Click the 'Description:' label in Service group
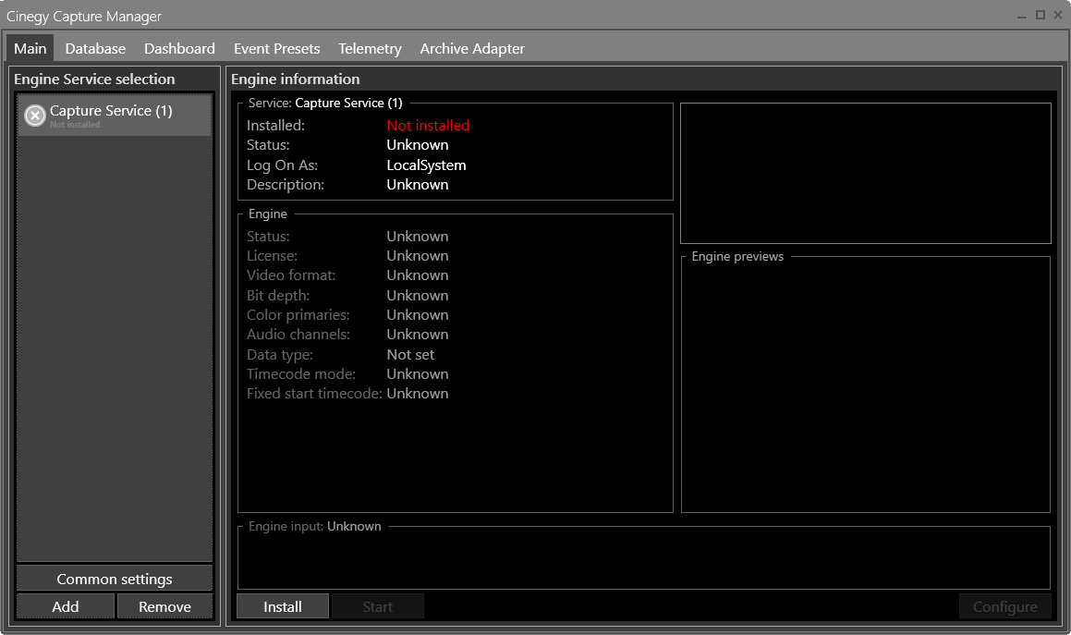Screen dimensions: 1071x635 tap(286, 185)
